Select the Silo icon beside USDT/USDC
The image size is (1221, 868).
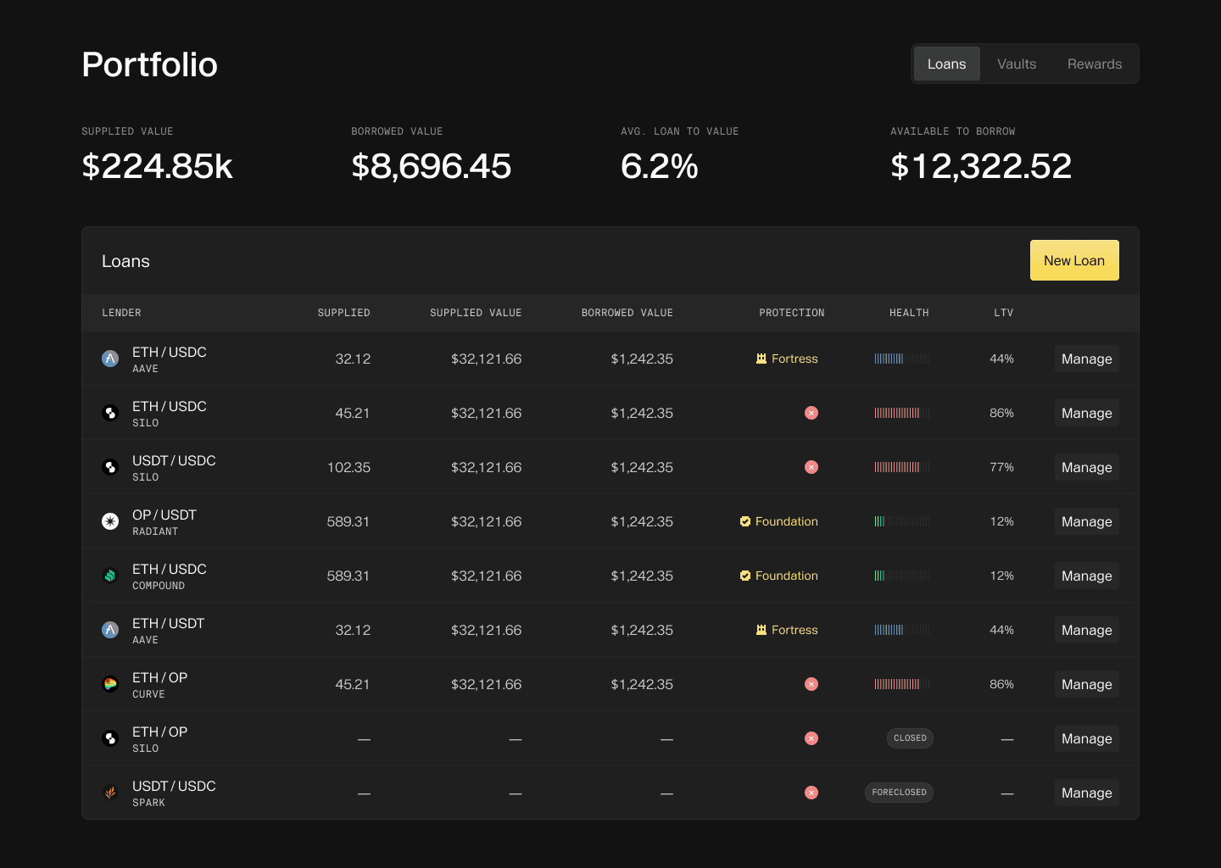coord(109,467)
